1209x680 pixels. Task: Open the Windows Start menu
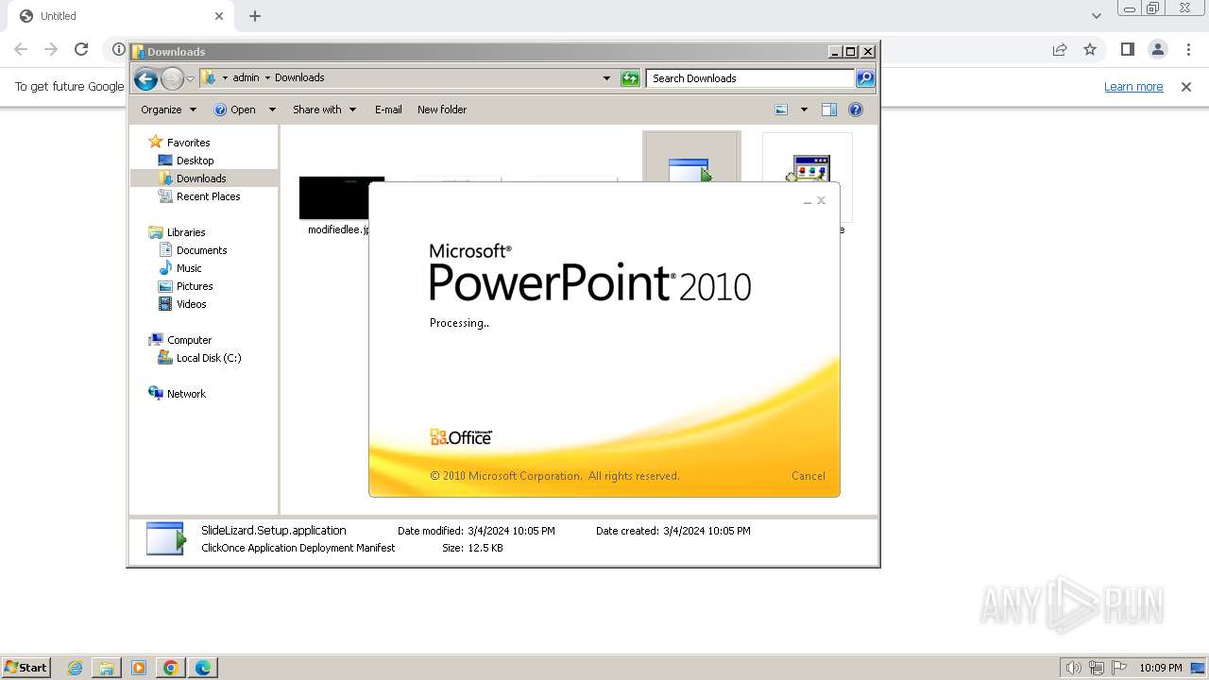pos(26,667)
